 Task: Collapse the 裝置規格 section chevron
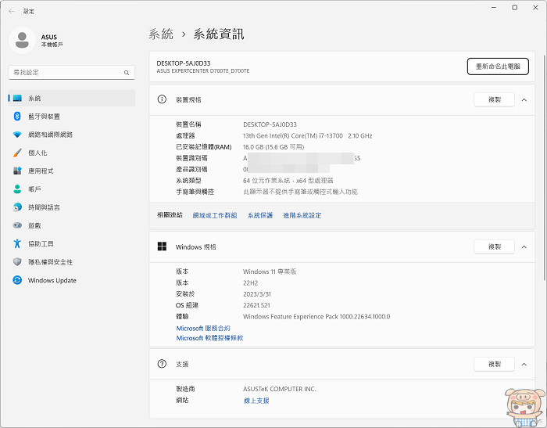click(524, 99)
